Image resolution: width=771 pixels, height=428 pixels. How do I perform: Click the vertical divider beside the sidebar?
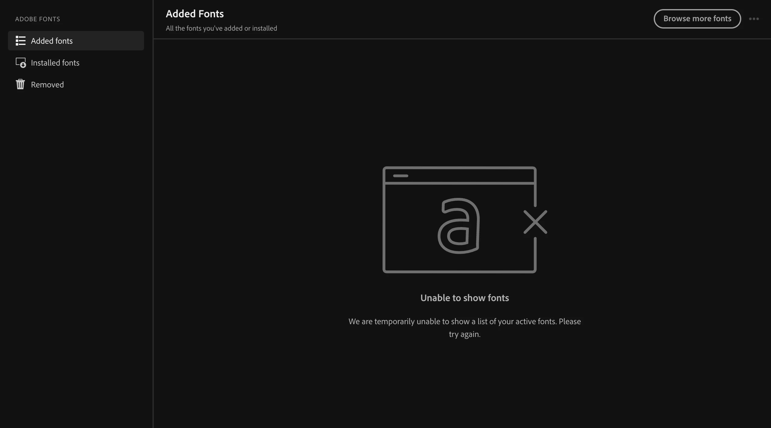(153, 214)
